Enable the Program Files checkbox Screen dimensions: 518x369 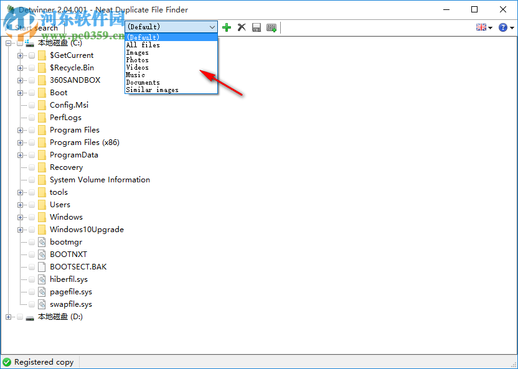[32, 130]
